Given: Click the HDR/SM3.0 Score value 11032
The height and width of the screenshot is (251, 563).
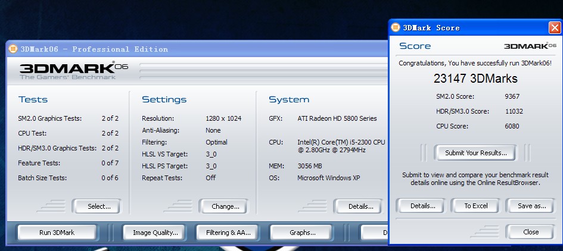Looking at the screenshot, I should point(514,111).
